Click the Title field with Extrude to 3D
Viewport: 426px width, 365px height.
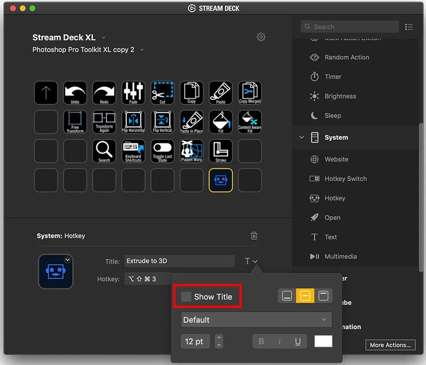point(180,261)
